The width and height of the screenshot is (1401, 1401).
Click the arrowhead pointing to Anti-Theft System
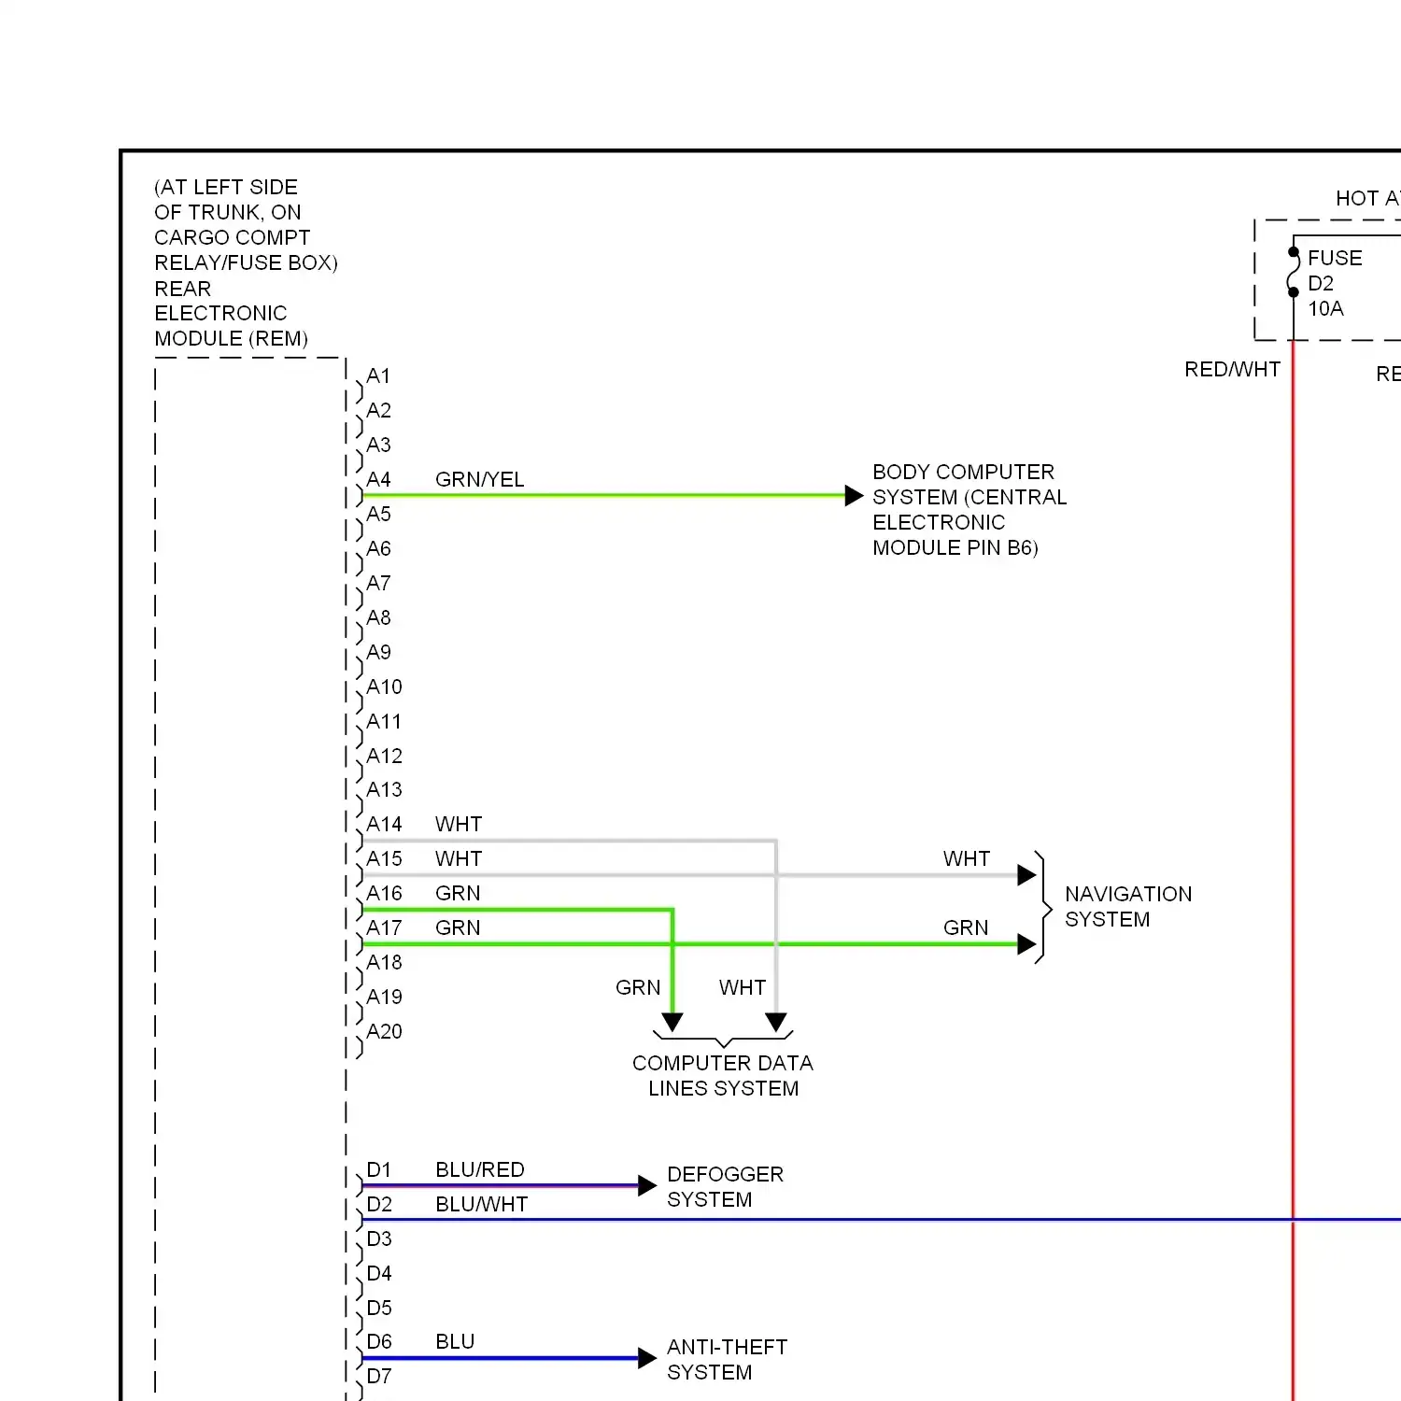click(647, 1359)
